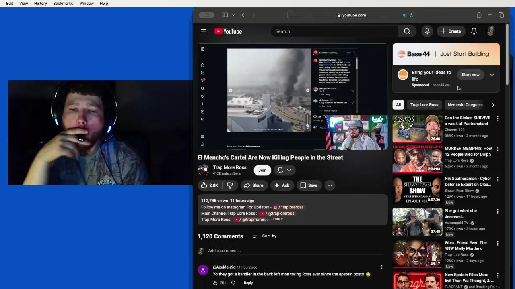The width and height of the screenshot is (515, 289).
Task: Open options for MURDER MEMPHIS video
Action: tap(497, 149)
